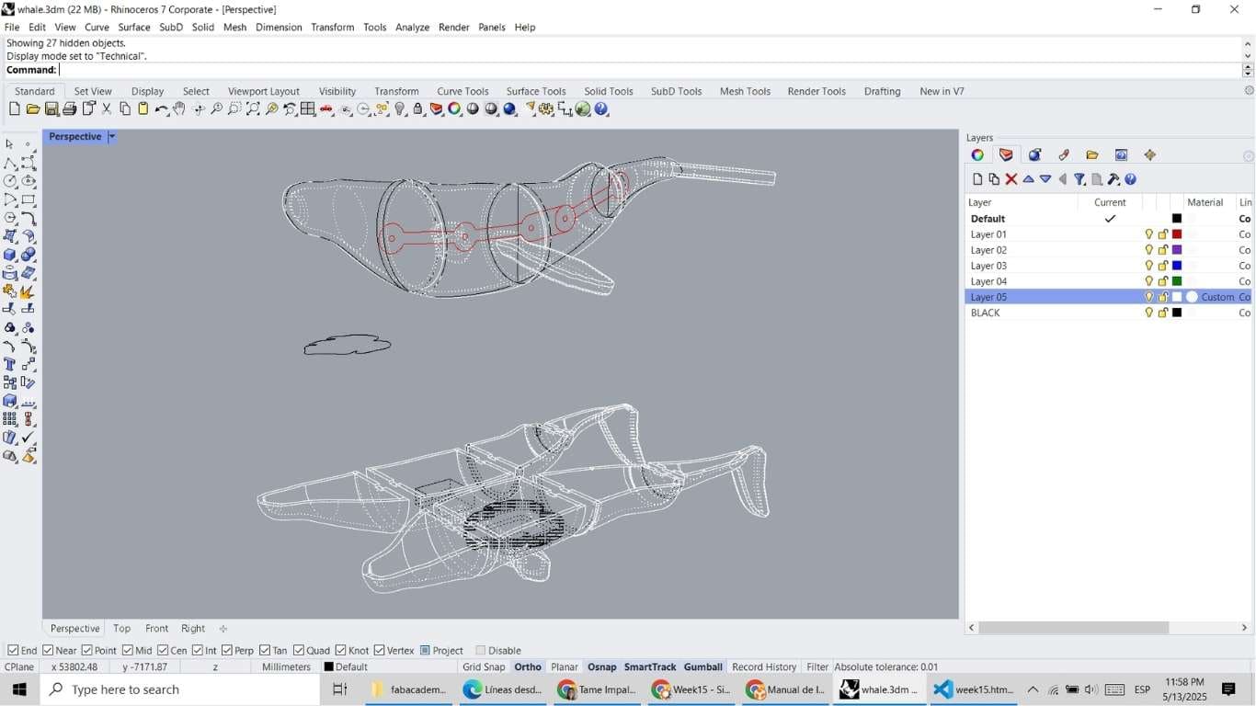
Task: Click the four-viewport layout icon
Action: click(x=308, y=109)
